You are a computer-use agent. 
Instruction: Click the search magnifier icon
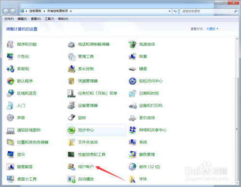(236, 11)
